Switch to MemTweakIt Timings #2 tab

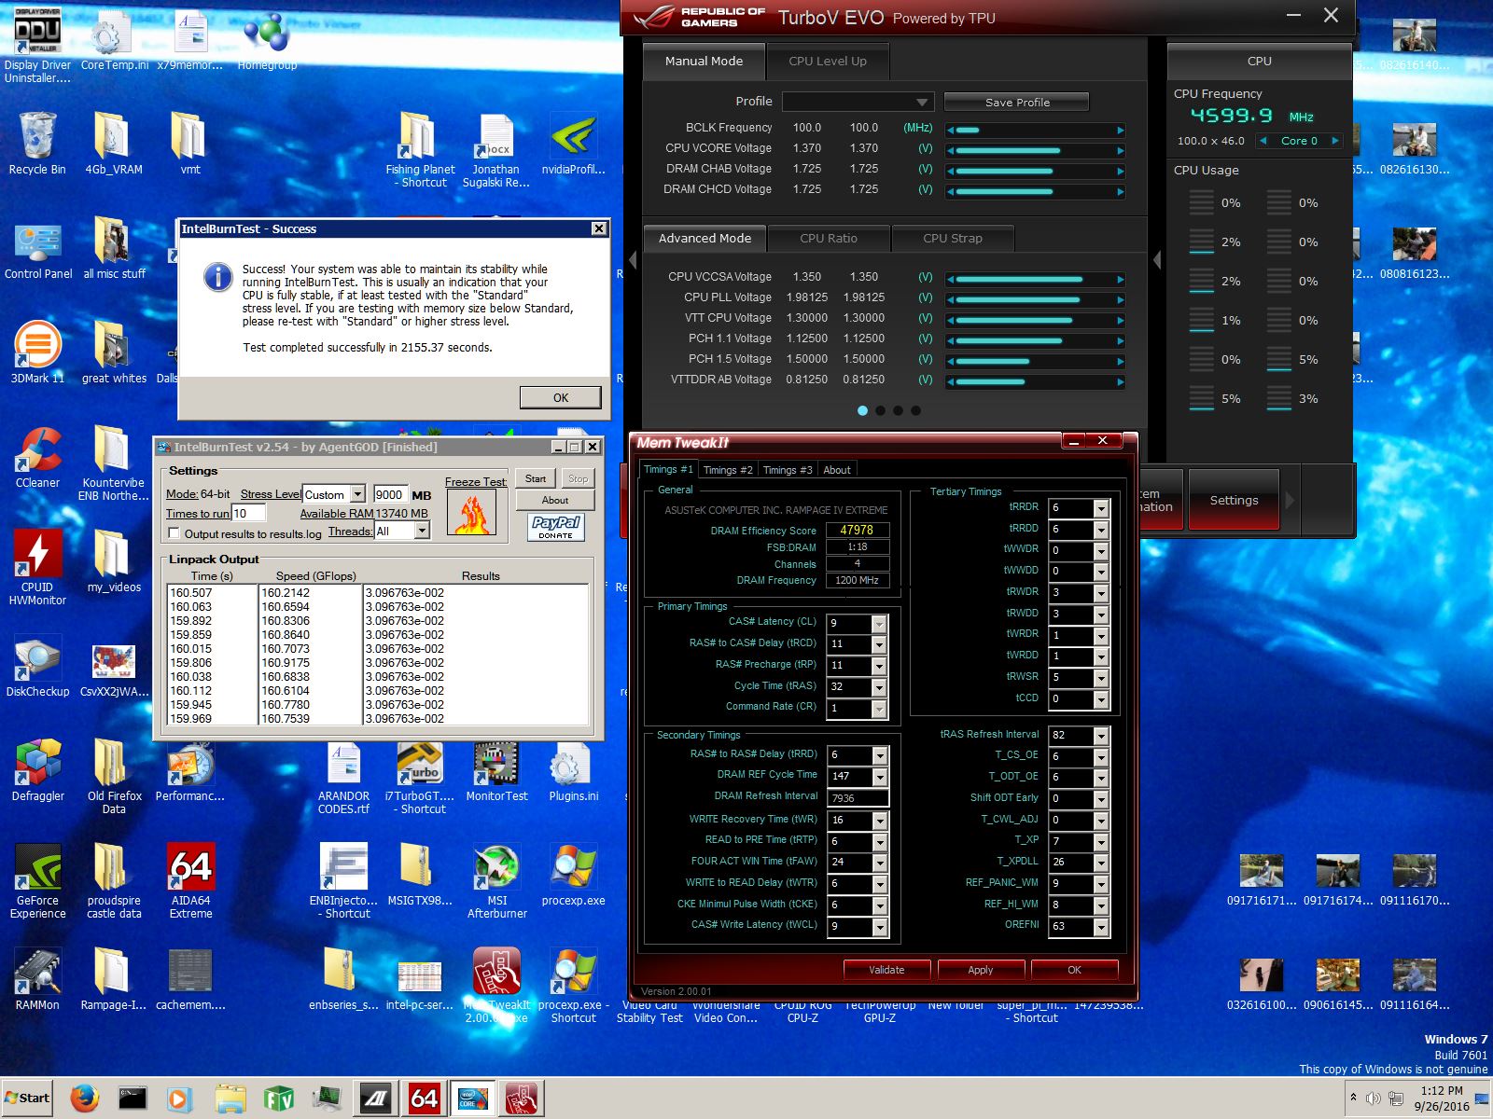tap(728, 470)
